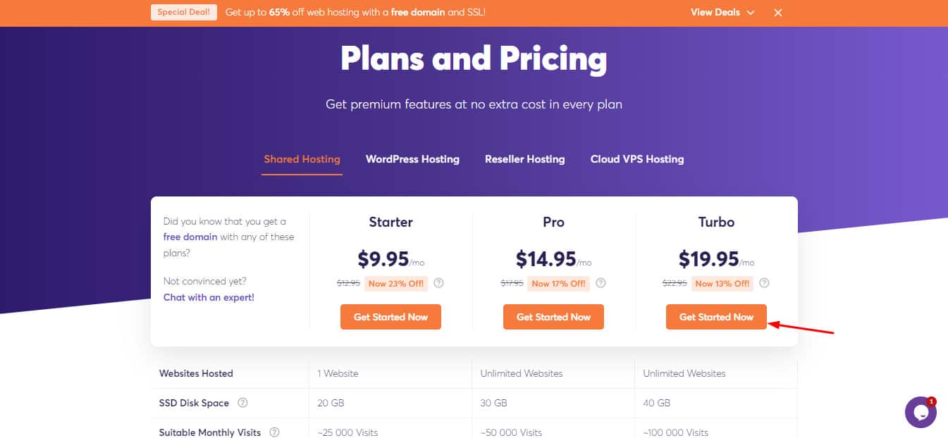This screenshot has height=438, width=948.
Task: Click the free domain link text
Action: tap(190, 237)
